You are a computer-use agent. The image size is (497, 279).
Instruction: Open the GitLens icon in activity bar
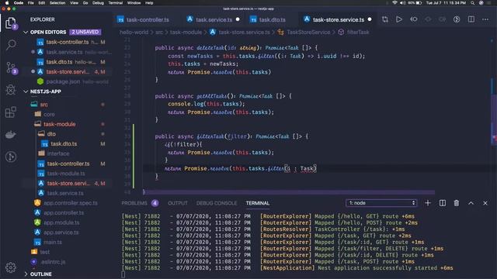[11, 157]
